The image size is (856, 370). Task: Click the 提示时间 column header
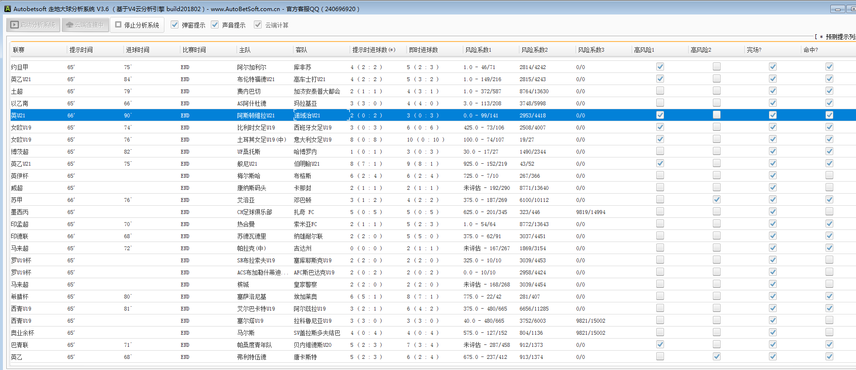(81, 50)
